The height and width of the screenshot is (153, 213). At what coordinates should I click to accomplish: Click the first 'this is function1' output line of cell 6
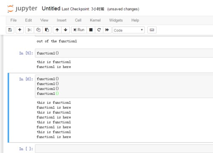(54, 102)
